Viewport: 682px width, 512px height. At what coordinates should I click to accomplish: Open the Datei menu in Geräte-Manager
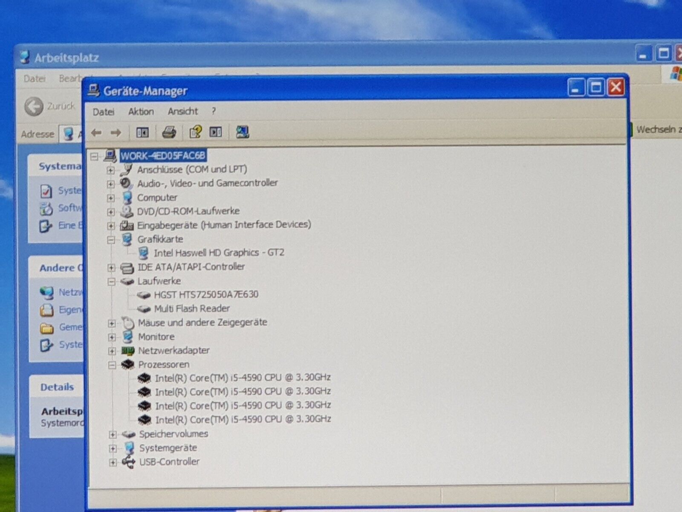pyautogui.click(x=103, y=112)
